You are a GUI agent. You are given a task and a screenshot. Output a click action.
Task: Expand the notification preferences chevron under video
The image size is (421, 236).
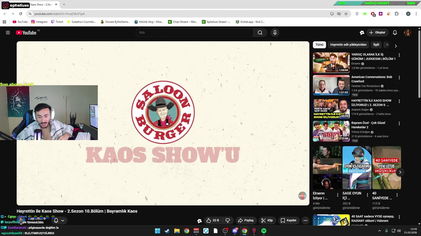click(x=62, y=220)
